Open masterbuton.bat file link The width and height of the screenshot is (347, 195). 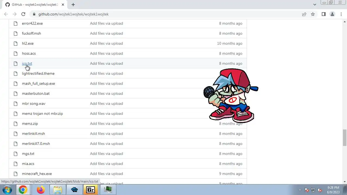36,93
